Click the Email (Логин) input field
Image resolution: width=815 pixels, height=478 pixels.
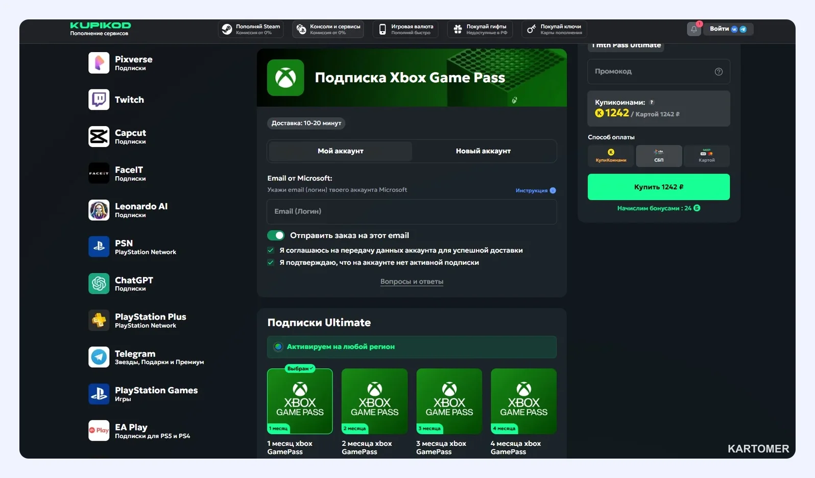coord(412,211)
